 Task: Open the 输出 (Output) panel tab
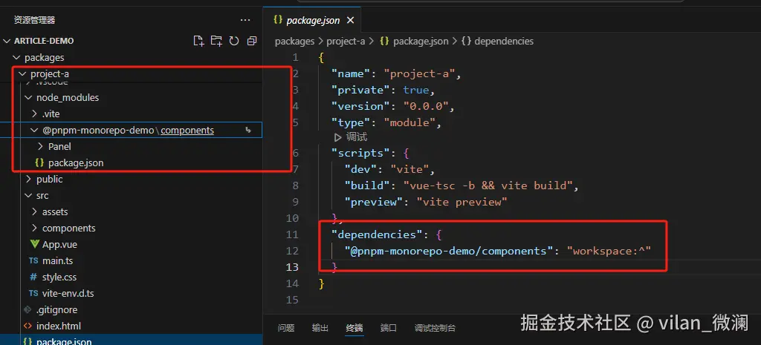point(320,328)
